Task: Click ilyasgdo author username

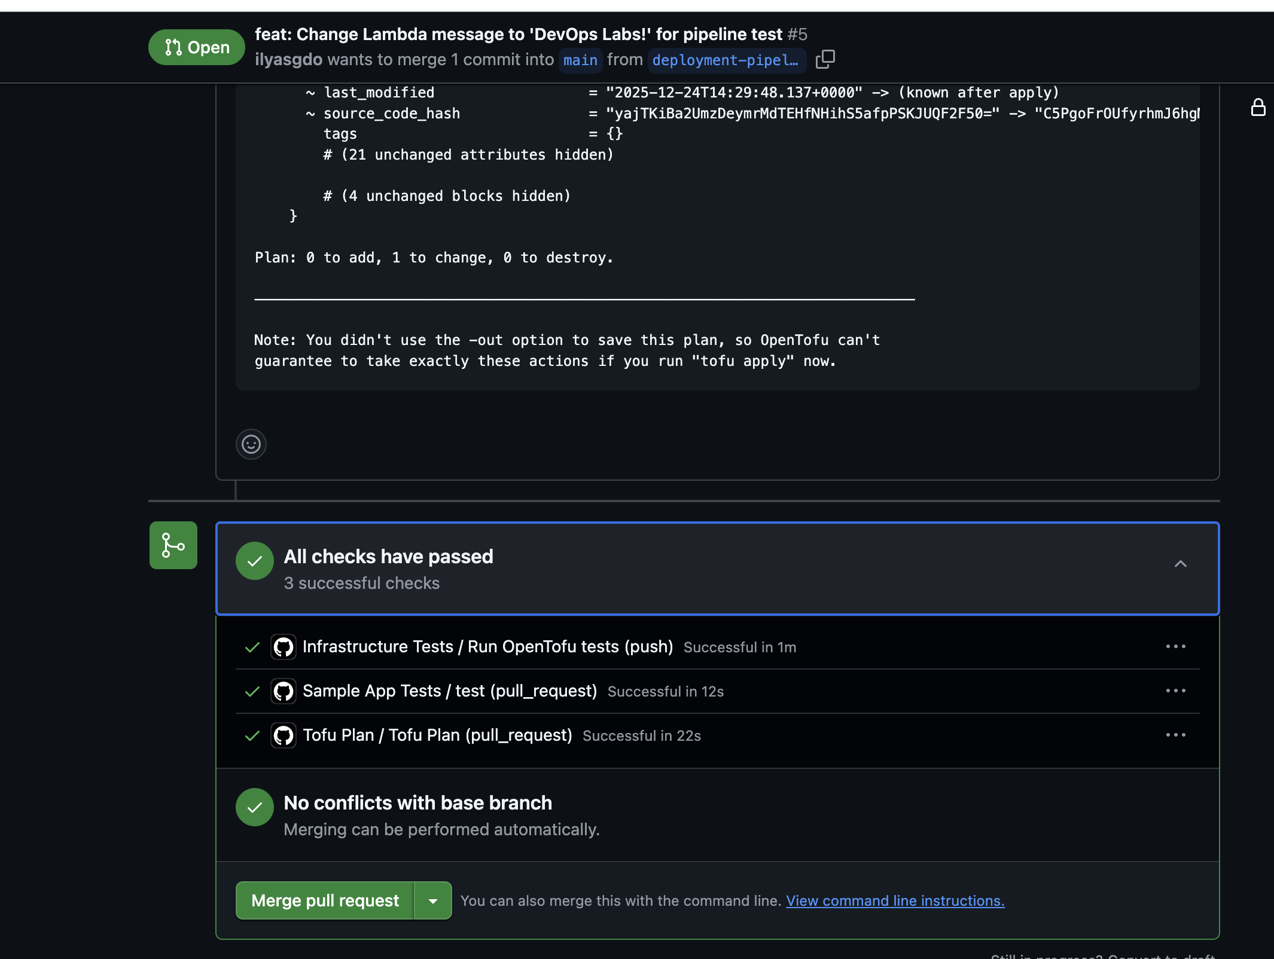Action: [288, 59]
